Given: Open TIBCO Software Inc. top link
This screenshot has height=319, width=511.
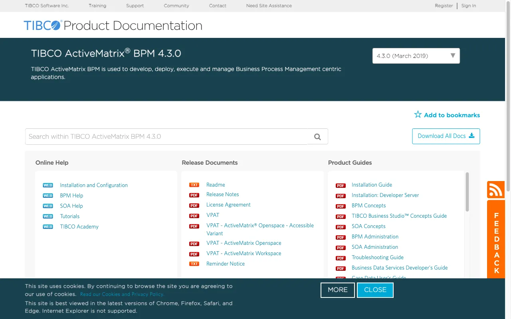Looking at the screenshot, I should [47, 6].
